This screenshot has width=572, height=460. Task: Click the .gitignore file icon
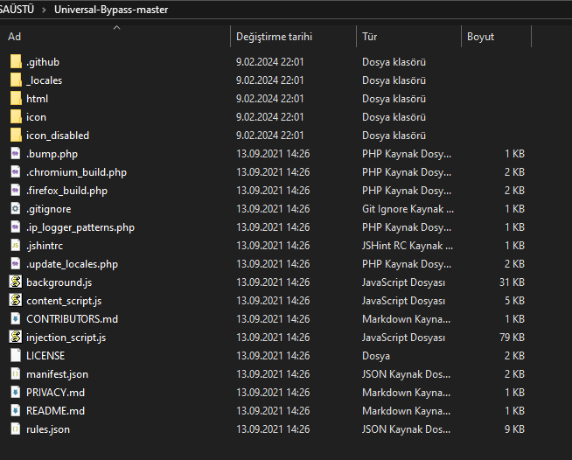[x=15, y=209]
